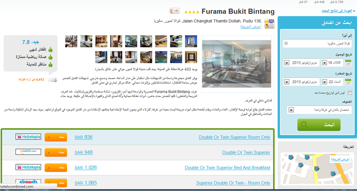Click the Hotelopia logo in the SAR 936 row
The width and height of the screenshot is (357, 191).
pos(28,137)
